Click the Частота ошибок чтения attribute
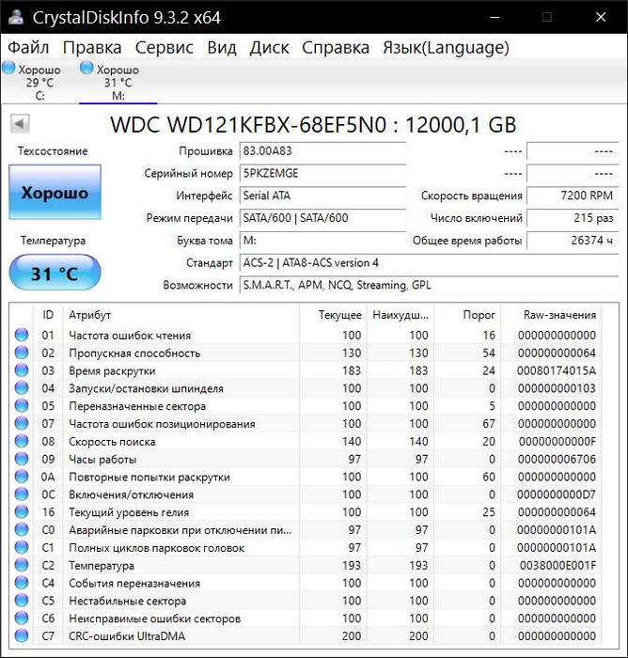628x658 pixels. 130,336
